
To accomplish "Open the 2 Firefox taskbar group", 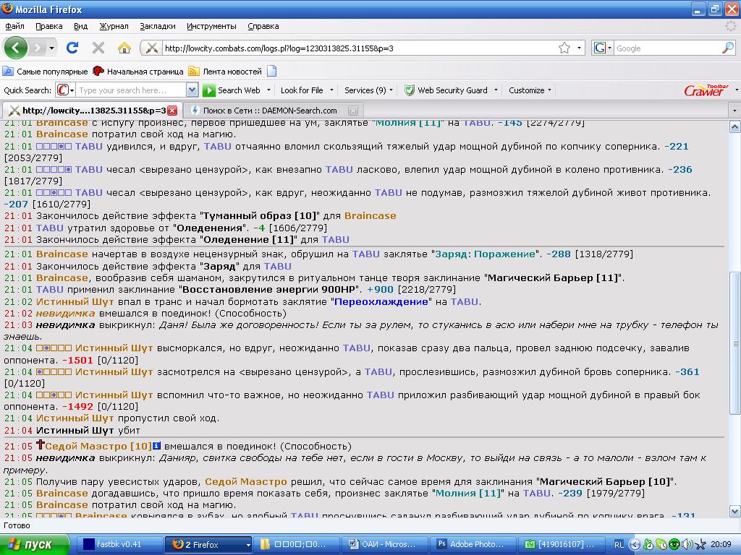I will [207, 544].
